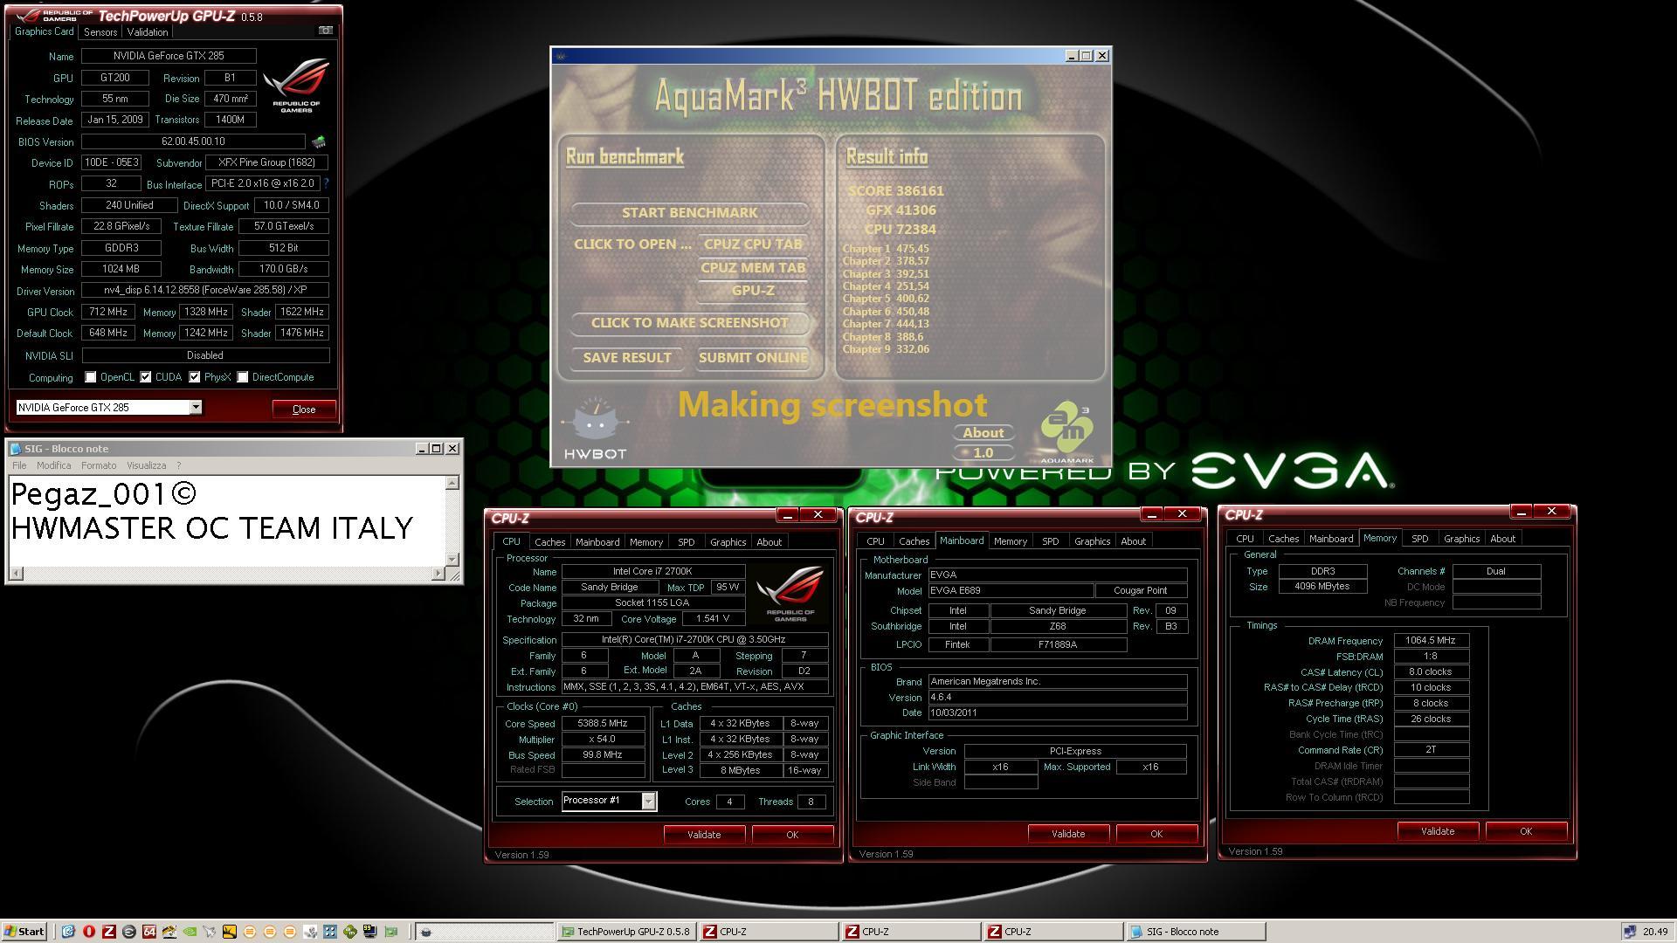Click the GPU Name field in GPU-Z
The image size is (1677, 943).
pyautogui.click(x=169, y=56)
